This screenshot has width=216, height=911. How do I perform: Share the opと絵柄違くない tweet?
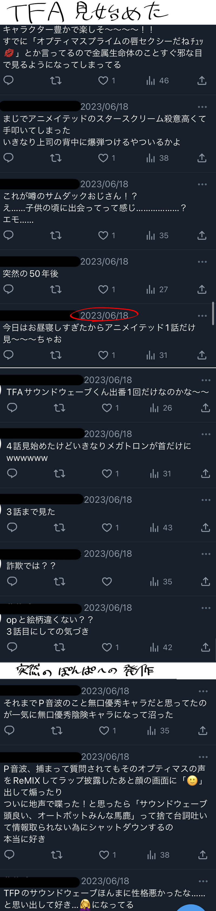(x=205, y=647)
